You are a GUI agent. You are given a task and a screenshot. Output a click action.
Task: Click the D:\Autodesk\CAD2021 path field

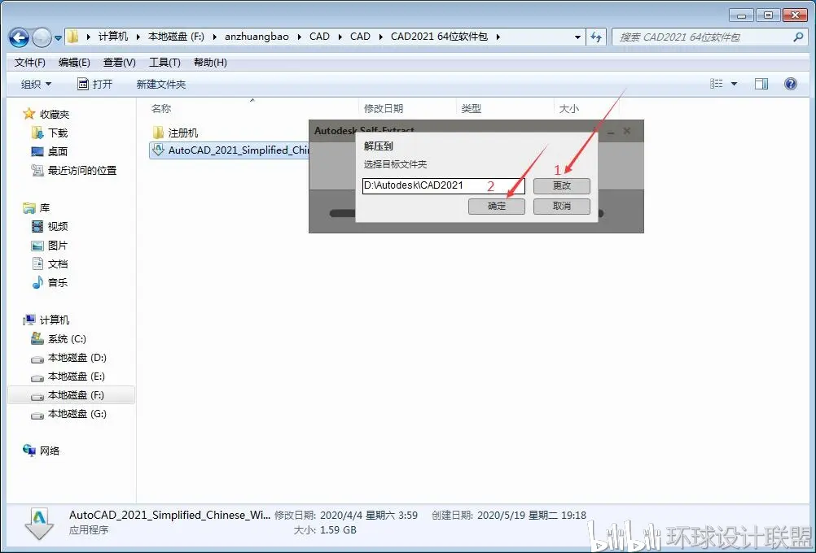tap(443, 185)
